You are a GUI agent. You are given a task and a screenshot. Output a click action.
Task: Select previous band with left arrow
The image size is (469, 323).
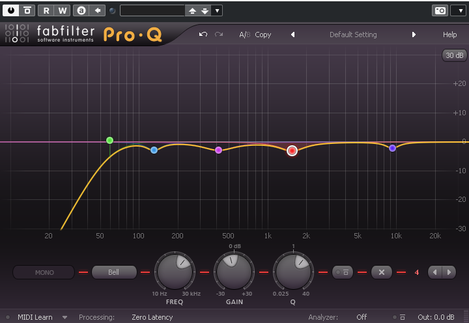click(x=435, y=272)
